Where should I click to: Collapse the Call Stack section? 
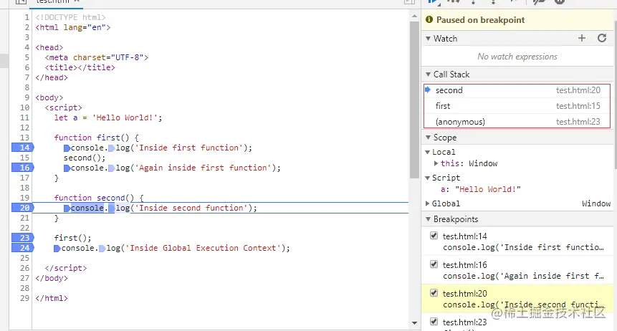click(x=428, y=75)
